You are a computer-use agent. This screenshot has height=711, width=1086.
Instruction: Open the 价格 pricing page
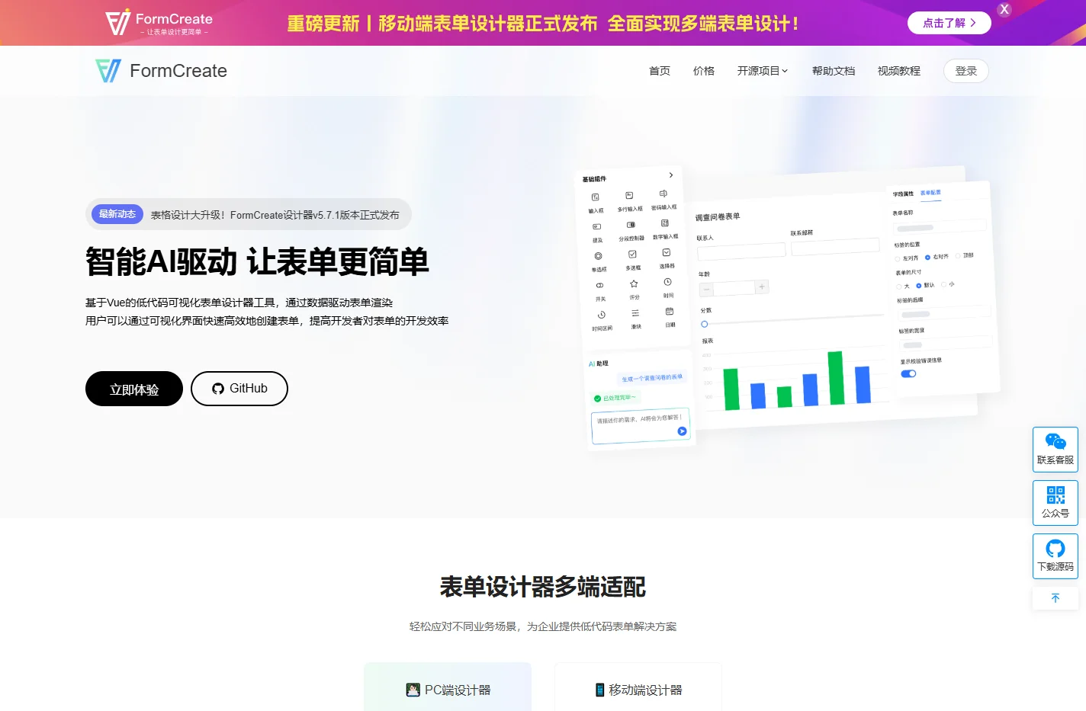(x=704, y=71)
